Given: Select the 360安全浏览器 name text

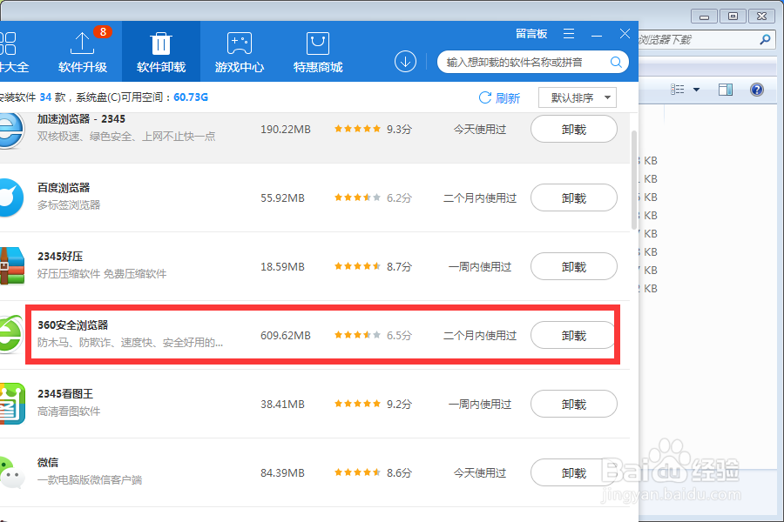Looking at the screenshot, I should point(73,325).
